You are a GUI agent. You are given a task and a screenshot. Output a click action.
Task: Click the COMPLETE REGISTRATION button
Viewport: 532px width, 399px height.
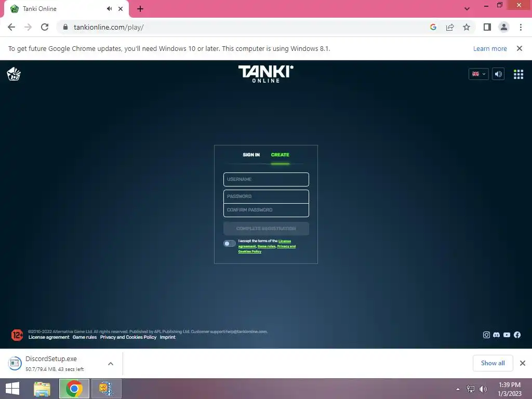266,229
